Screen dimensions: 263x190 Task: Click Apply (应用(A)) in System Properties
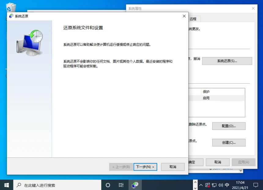[243, 162]
